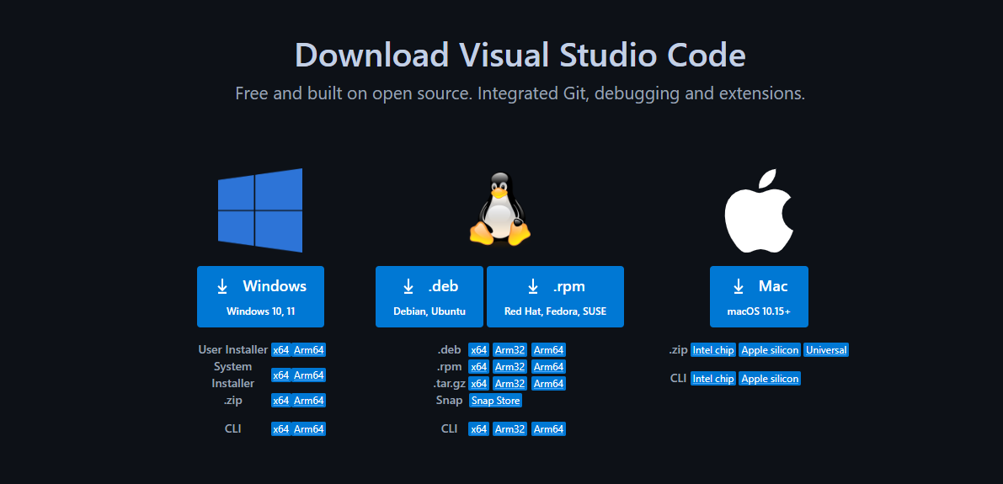This screenshot has width=1003, height=484.
Task: Download the .deb package for Debian, Ubuntu
Action: pos(429,296)
